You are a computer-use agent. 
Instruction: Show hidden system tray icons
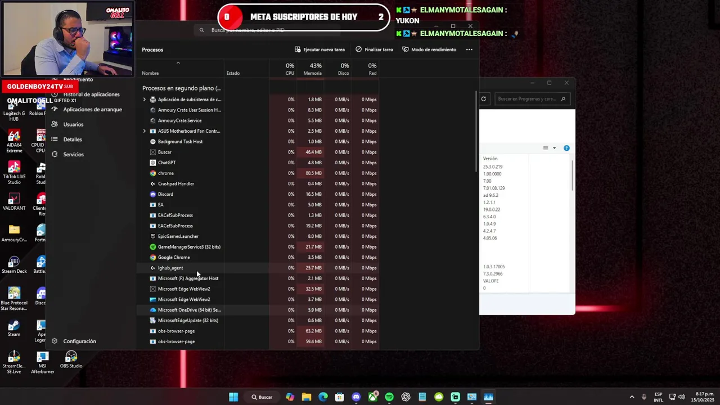(x=632, y=397)
